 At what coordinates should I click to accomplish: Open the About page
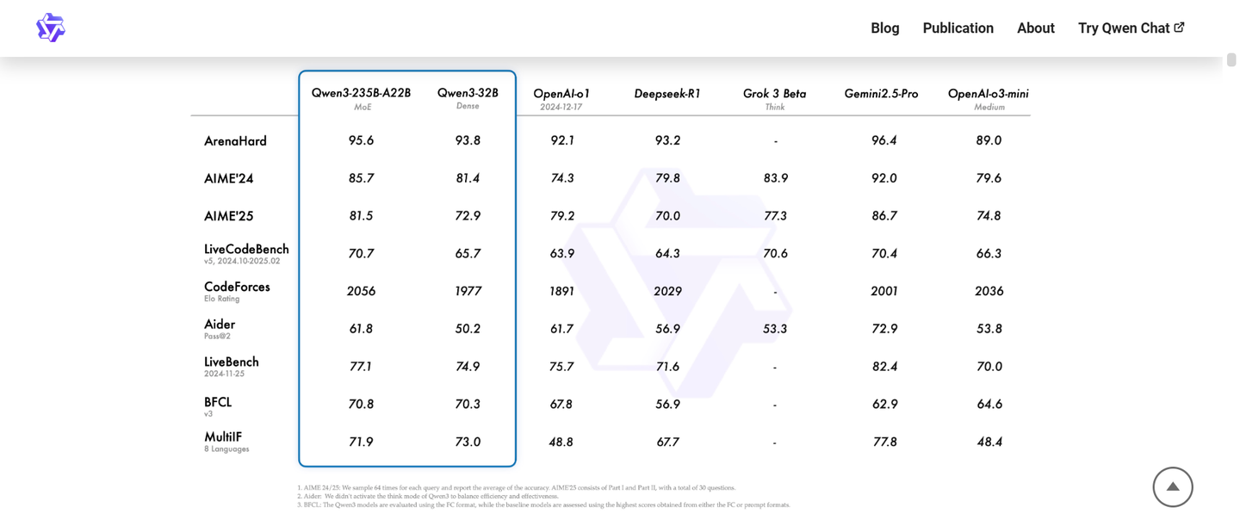pos(1035,28)
